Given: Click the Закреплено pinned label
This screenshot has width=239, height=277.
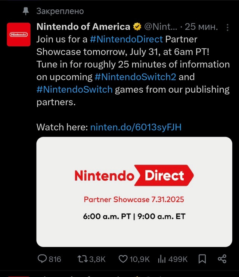Looking at the screenshot, I should coord(60,11).
